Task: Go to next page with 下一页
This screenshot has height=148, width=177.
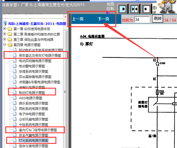Action: pyautogui.click(x=104, y=19)
